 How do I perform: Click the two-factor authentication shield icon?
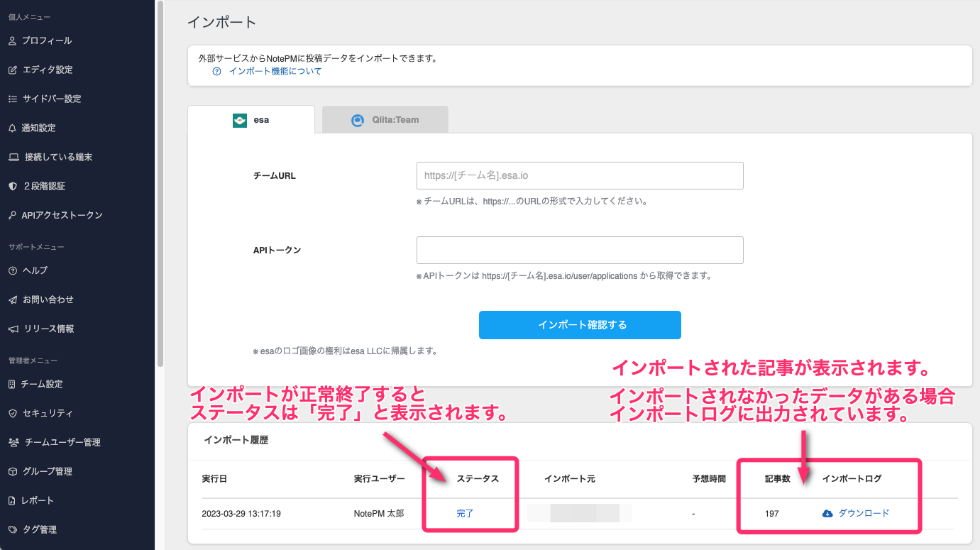tap(12, 187)
